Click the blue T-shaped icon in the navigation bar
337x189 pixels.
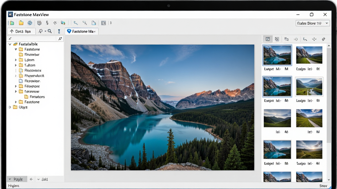pos(59,31)
